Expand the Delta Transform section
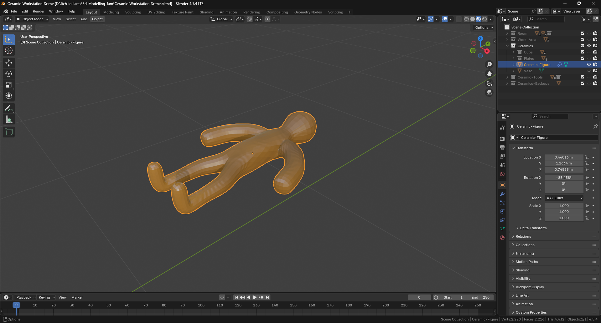This screenshot has width=601, height=323. click(x=533, y=228)
